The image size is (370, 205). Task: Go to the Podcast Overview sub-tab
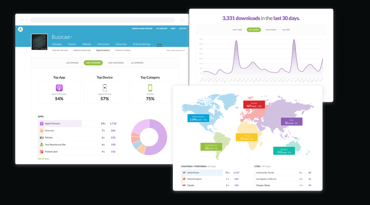click(60, 50)
